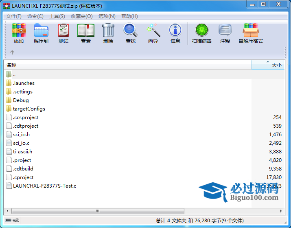Viewport: 291px width, 228px height.
Task: Click horizontal scrollbar left arrow
Action: [7, 211]
